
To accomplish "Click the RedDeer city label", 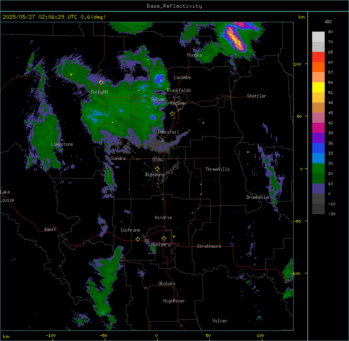I will (178, 103).
